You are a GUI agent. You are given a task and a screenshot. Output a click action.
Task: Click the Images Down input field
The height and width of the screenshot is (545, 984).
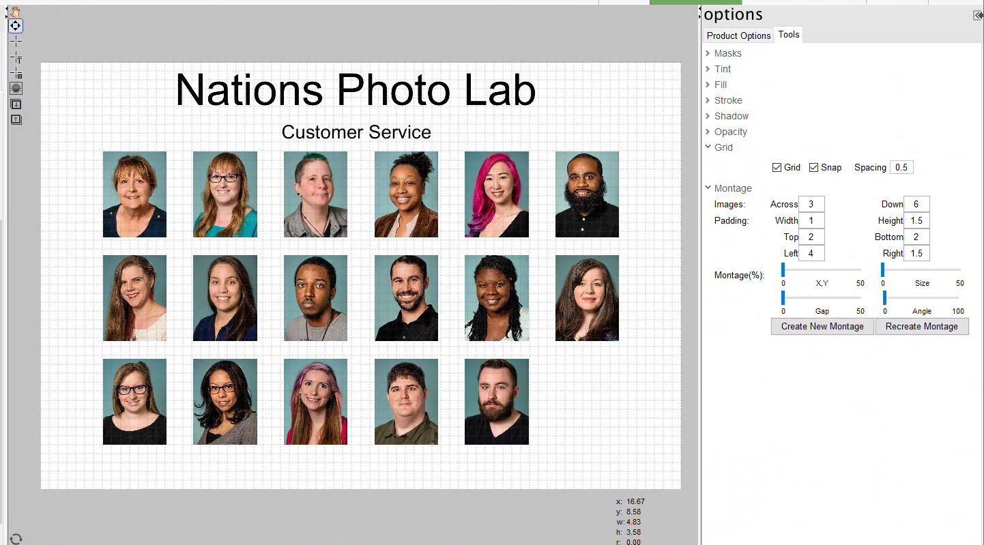(x=916, y=204)
